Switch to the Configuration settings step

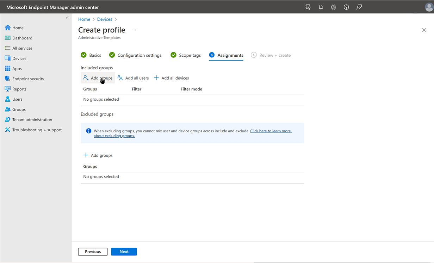click(135, 55)
